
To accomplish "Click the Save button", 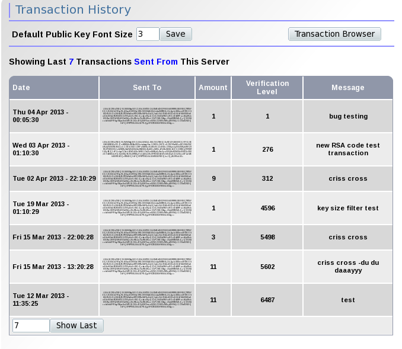I will [176, 34].
